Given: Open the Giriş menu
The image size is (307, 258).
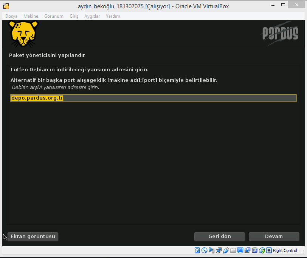Looking at the screenshot, I should [74, 16].
